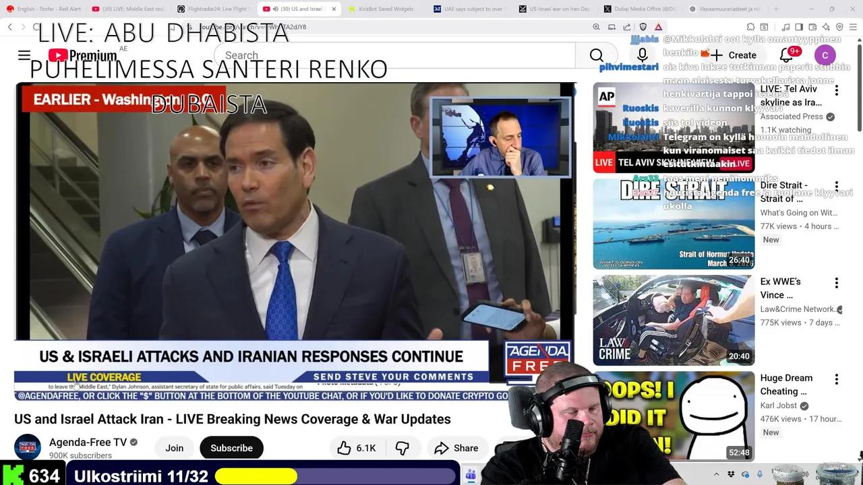Subscribe to Agenda-Free TV
The height and width of the screenshot is (485, 863).
point(231,448)
